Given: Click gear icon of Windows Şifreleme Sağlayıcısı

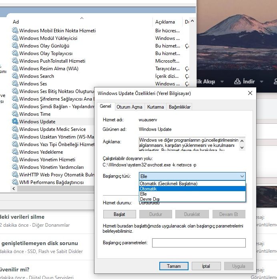Looking at the screenshot, I should tap(15, 99).
